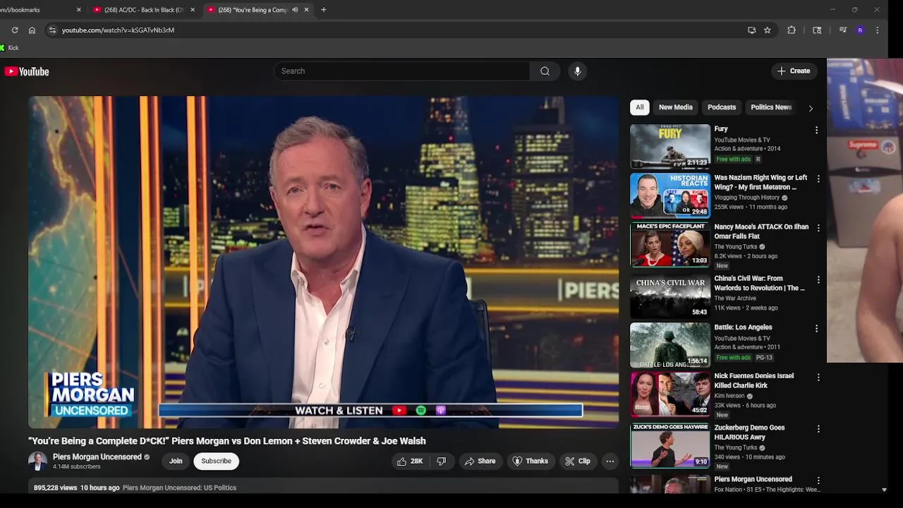Like the video (28K thumbs up)

tap(410, 461)
